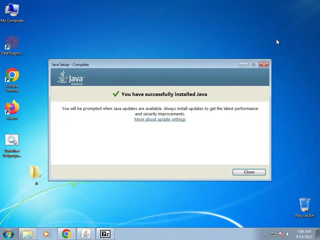Close Java Setup with the red X
Screen dimensions: 320x240
(264, 65)
